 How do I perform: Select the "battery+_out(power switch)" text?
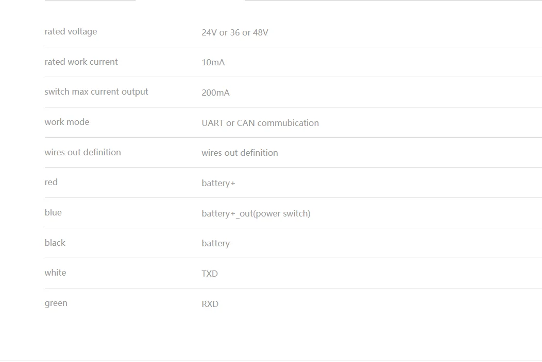[x=256, y=213]
